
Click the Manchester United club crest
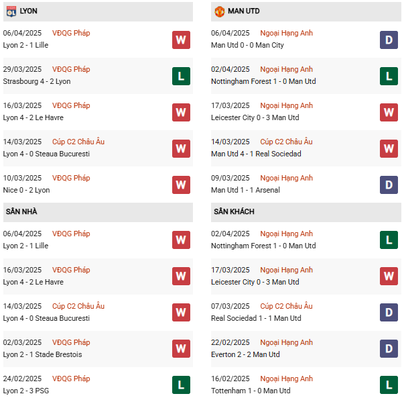[x=219, y=11]
